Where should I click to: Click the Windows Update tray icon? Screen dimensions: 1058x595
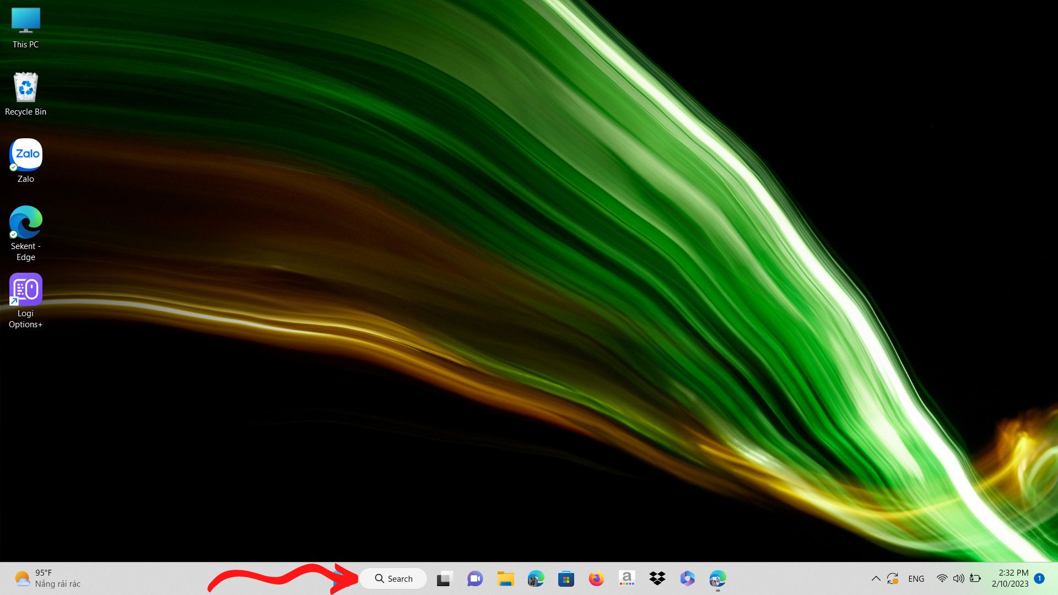click(893, 578)
